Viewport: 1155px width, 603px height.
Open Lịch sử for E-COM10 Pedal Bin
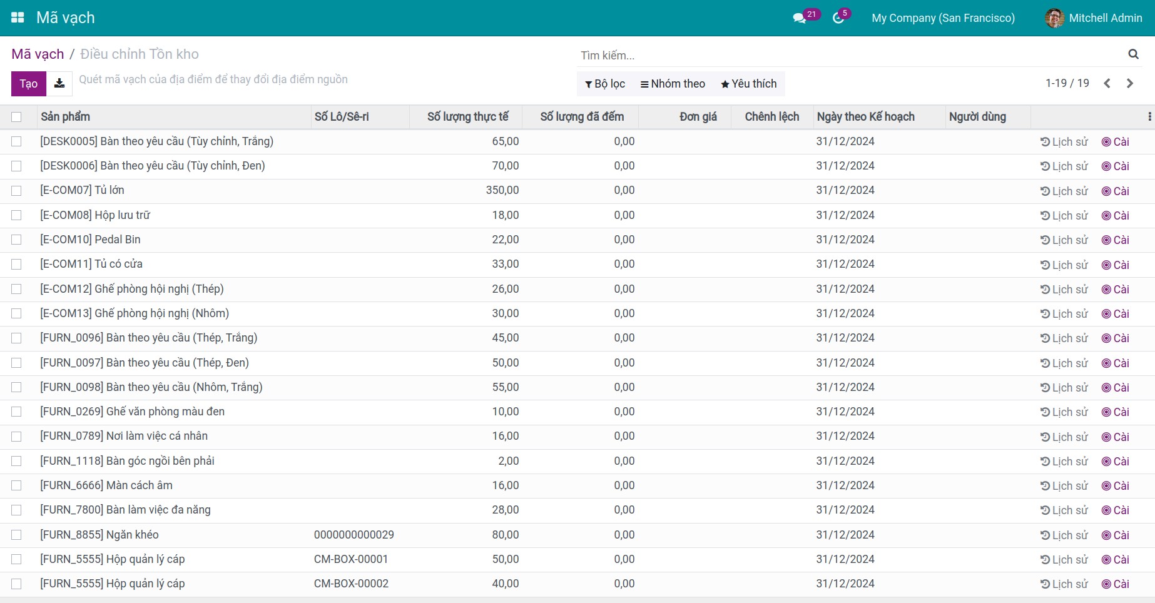(x=1064, y=240)
